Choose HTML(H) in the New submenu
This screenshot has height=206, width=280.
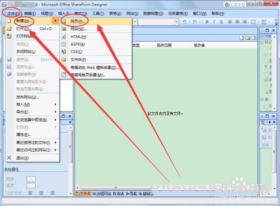[x=96, y=37]
